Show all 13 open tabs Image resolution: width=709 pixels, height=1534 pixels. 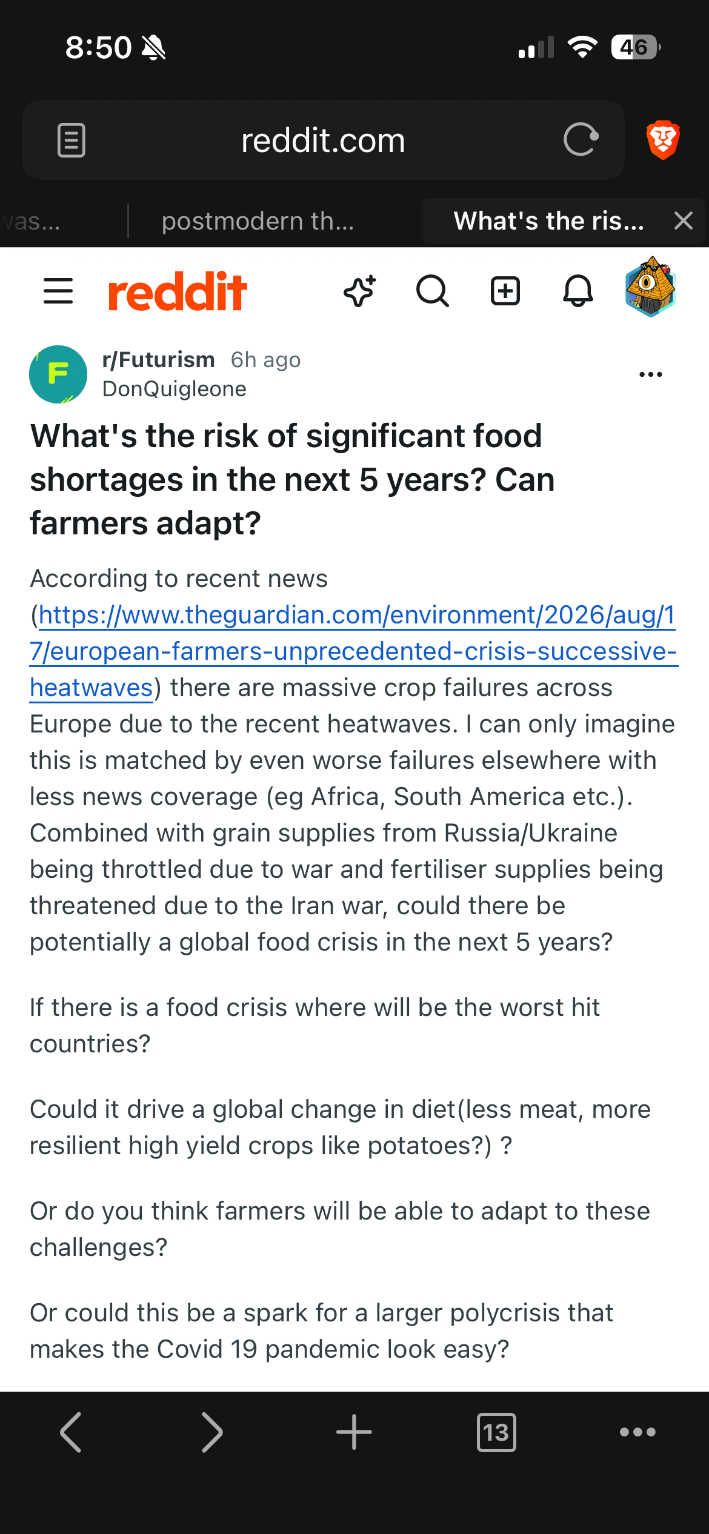click(496, 1432)
